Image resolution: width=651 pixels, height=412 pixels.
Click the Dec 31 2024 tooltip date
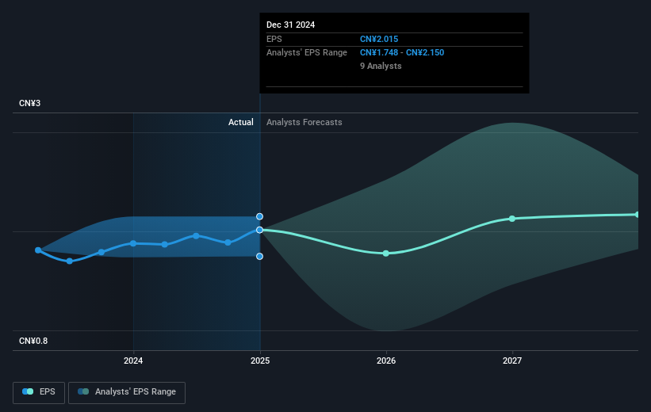(291, 25)
